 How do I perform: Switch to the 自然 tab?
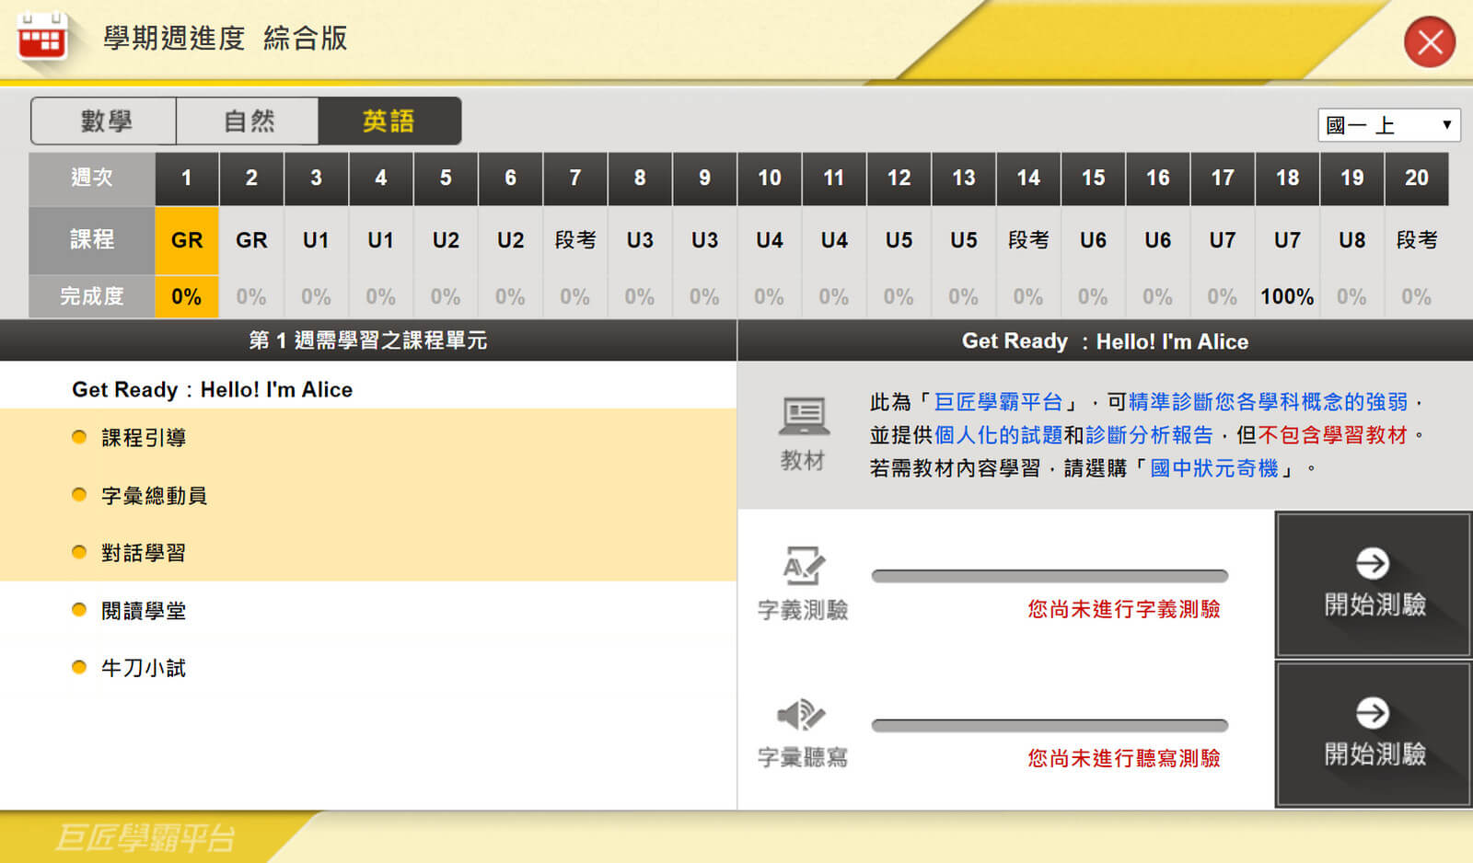click(x=248, y=121)
